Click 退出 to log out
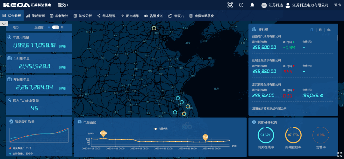The height and width of the screenshot is (159, 344). [337, 5]
